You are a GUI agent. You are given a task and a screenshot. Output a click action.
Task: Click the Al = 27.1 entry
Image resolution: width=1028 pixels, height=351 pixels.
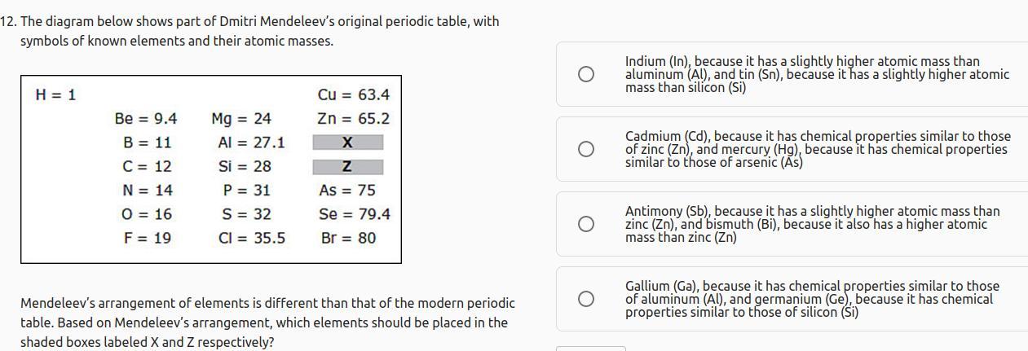coord(251,143)
